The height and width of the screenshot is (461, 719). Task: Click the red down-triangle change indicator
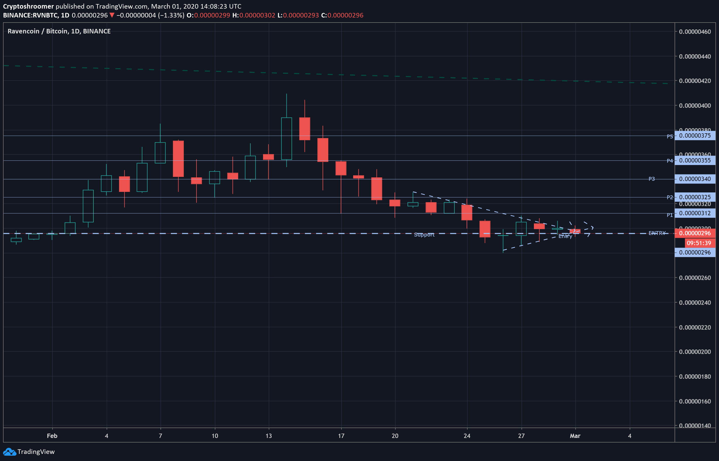coord(112,15)
